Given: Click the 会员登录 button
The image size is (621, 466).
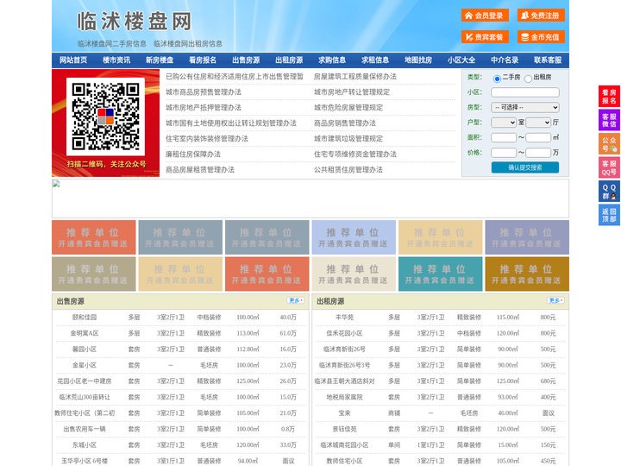Looking at the screenshot, I should [x=485, y=16].
